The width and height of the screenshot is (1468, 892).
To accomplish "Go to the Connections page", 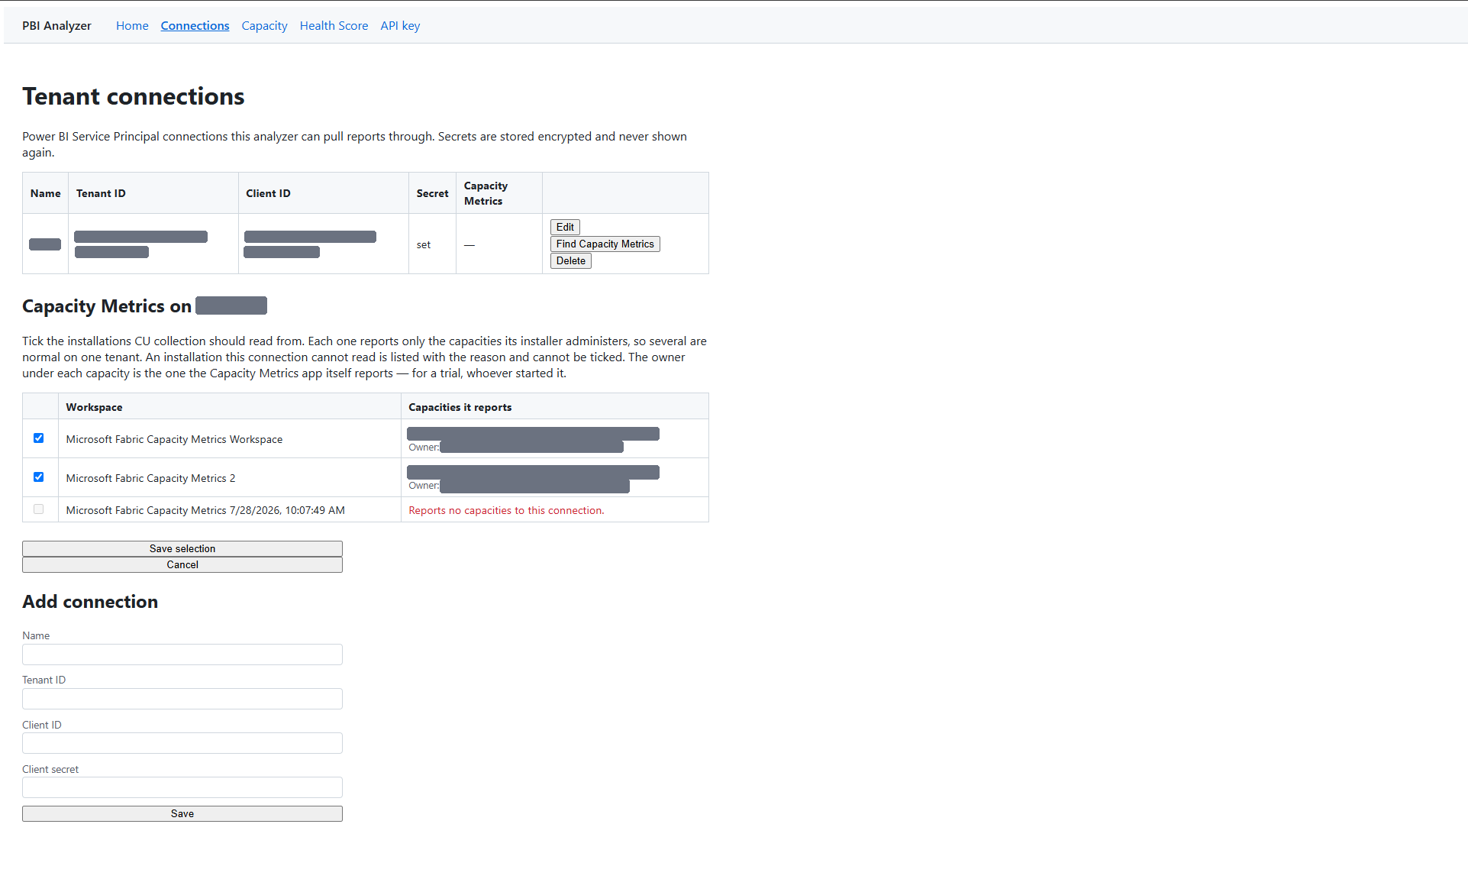I will 195,26.
